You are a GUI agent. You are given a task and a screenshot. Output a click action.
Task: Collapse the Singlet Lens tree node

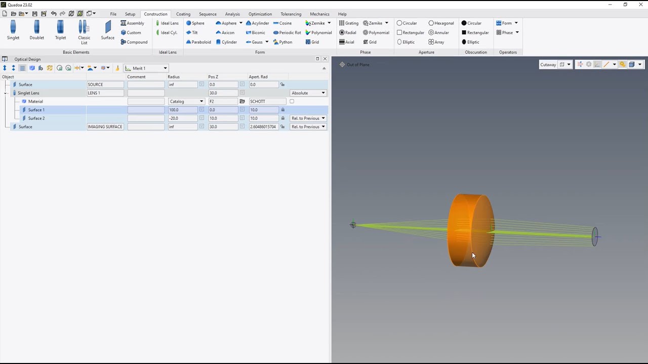click(x=6, y=93)
